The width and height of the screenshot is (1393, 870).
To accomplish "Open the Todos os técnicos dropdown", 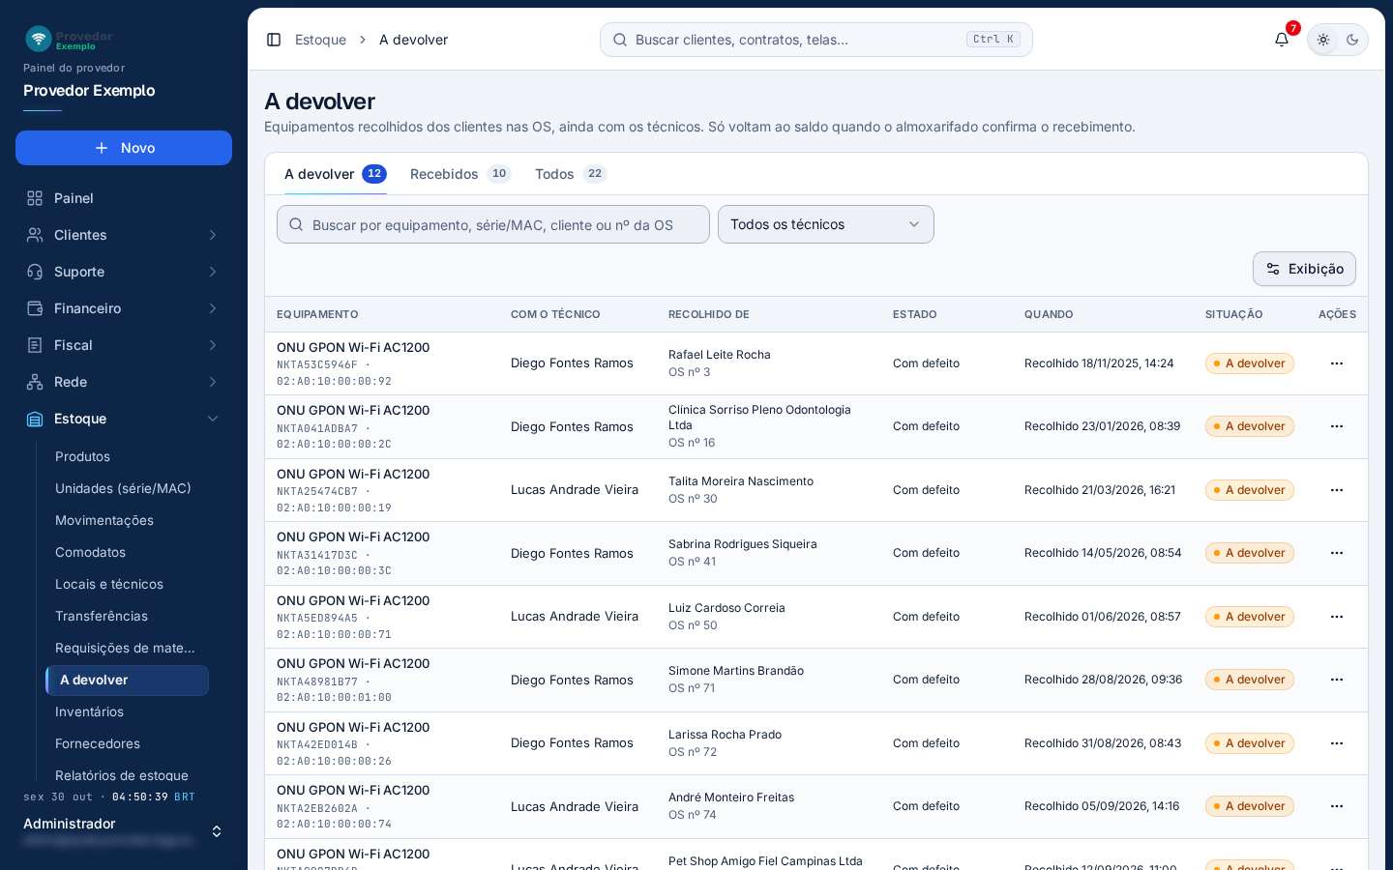I will click(x=825, y=224).
